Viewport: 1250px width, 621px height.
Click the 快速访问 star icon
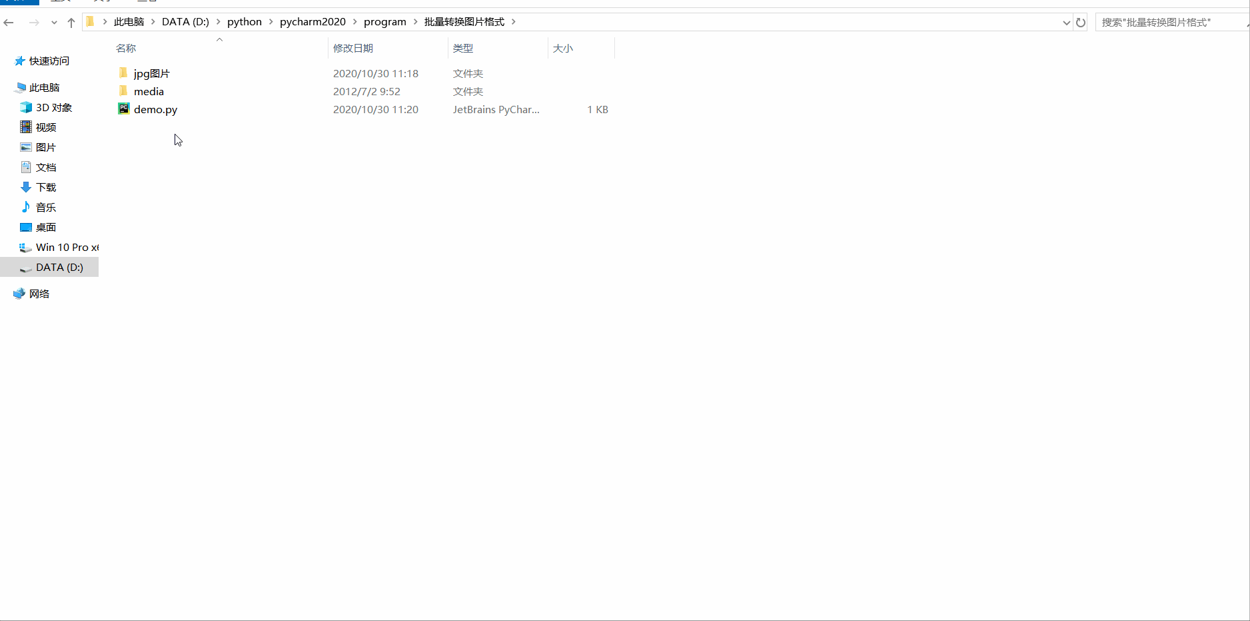(x=20, y=61)
